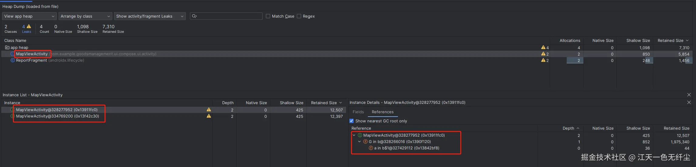Switch to the References tab
This screenshot has height=167, width=696.
[382, 112]
